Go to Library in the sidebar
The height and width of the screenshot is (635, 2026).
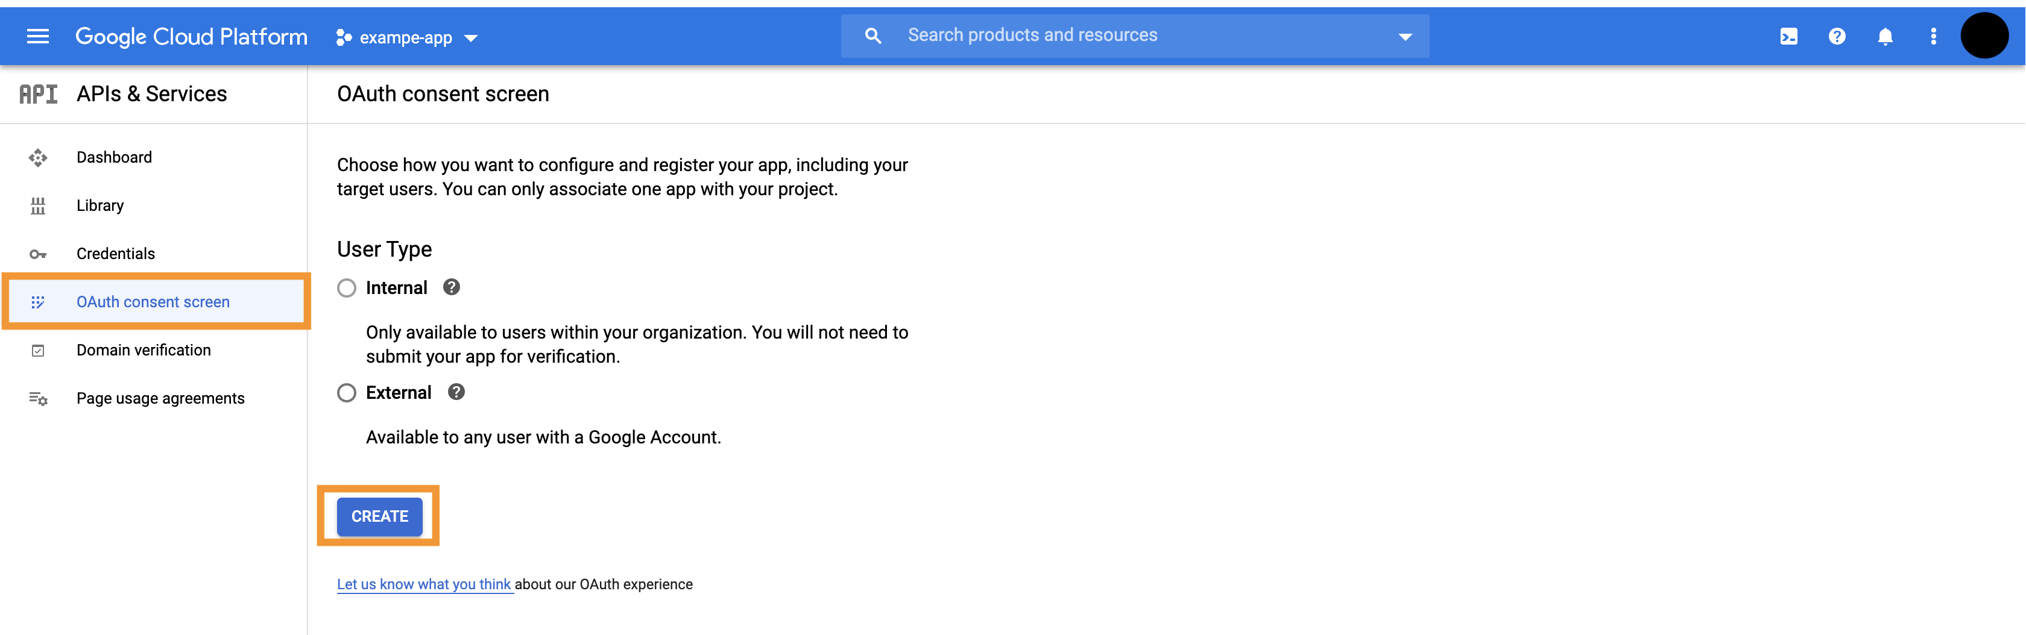(100, 205)
